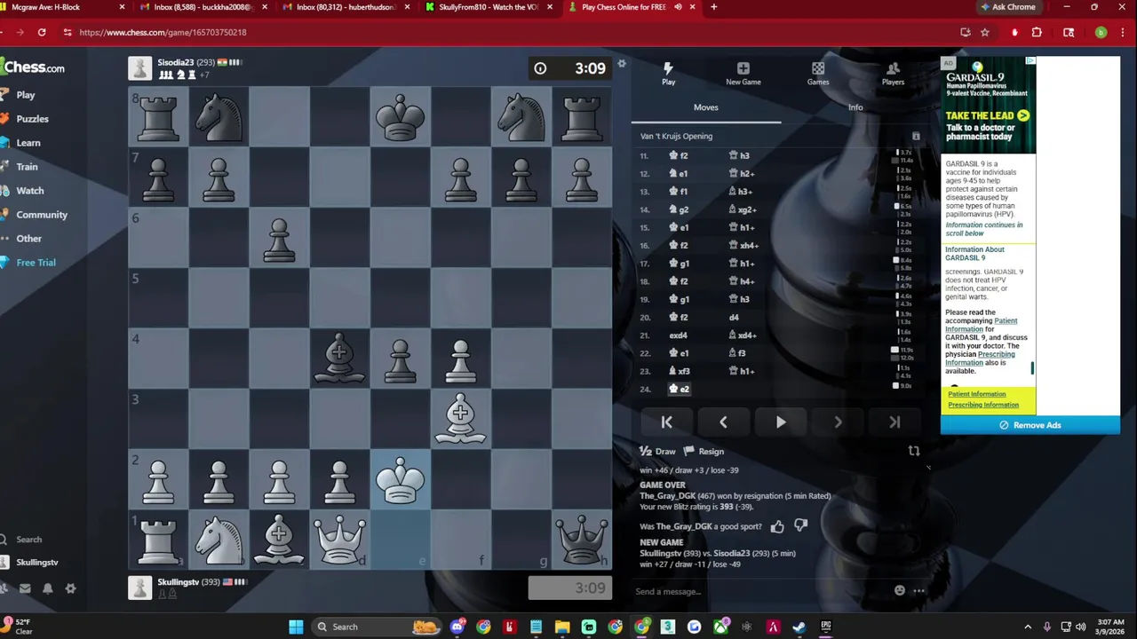Viewport: 1137px width, 639px height.
Task: Click move 20 black d4
Action: coord(734,318)
